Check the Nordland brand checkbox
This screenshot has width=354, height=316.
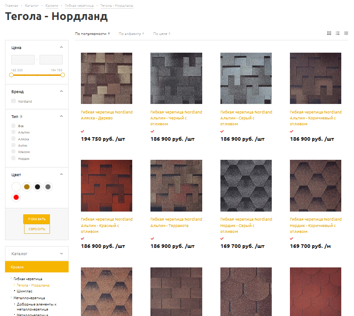point(14,101)
